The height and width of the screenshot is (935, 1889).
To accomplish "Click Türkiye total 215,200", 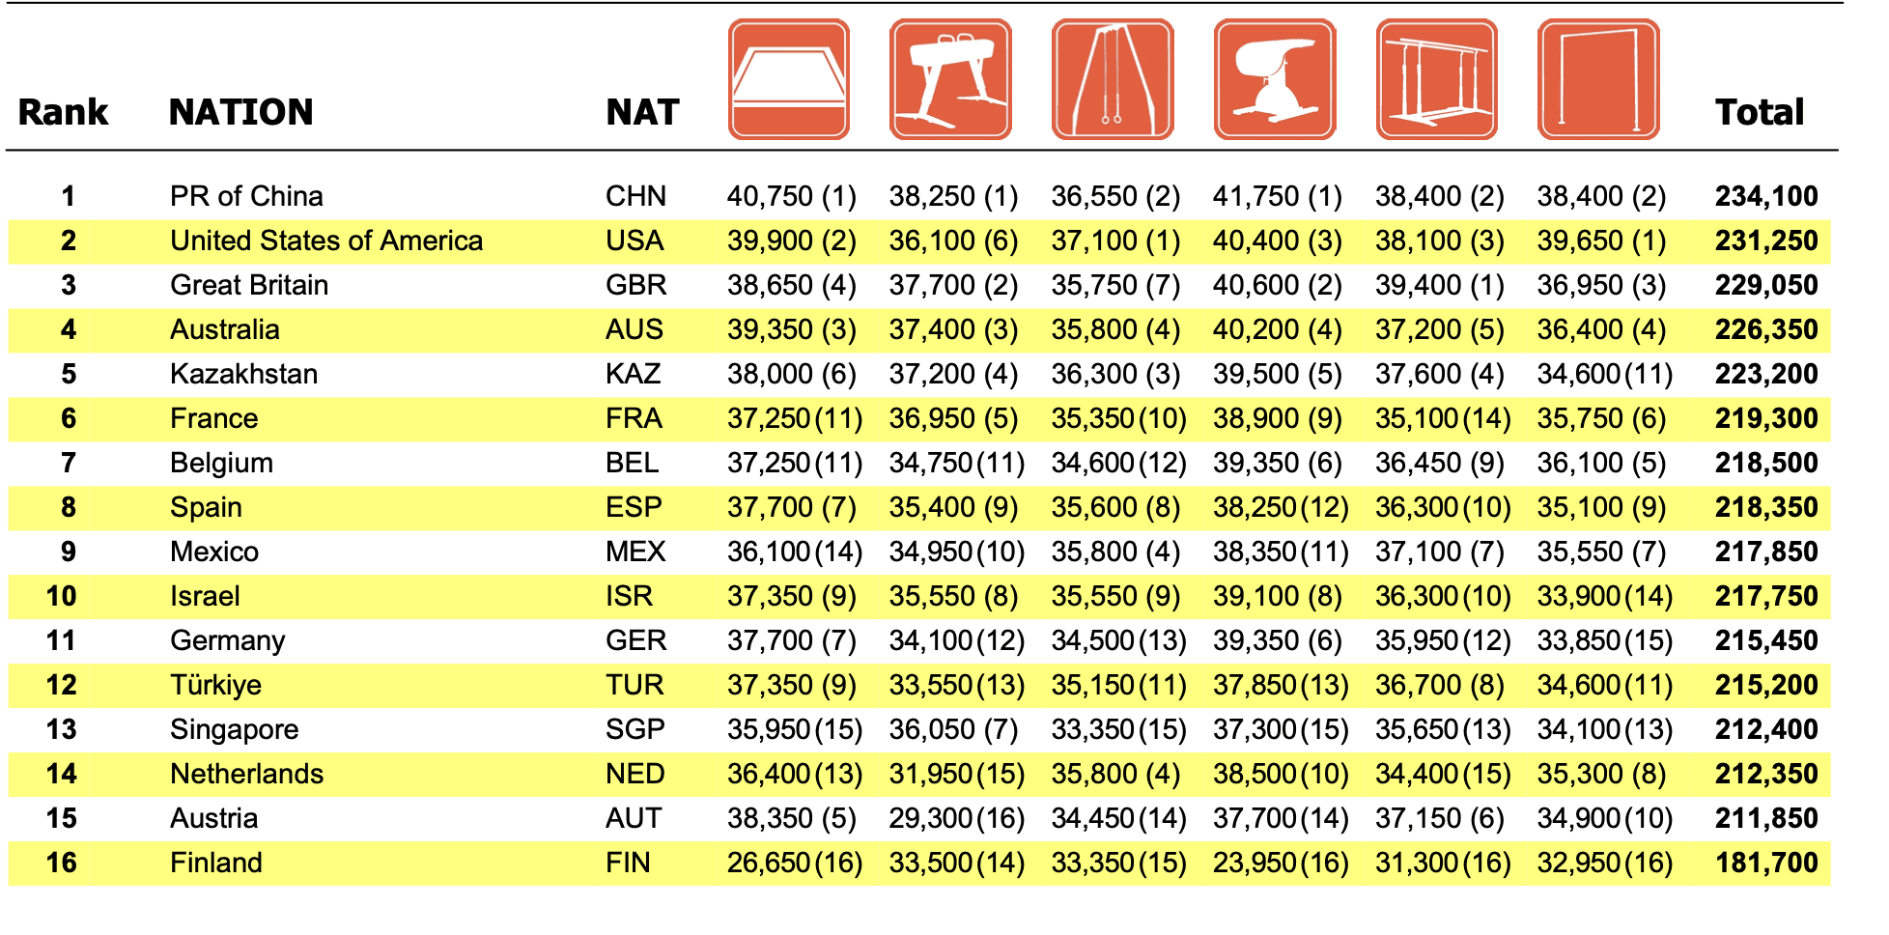I will (1766, 685).
